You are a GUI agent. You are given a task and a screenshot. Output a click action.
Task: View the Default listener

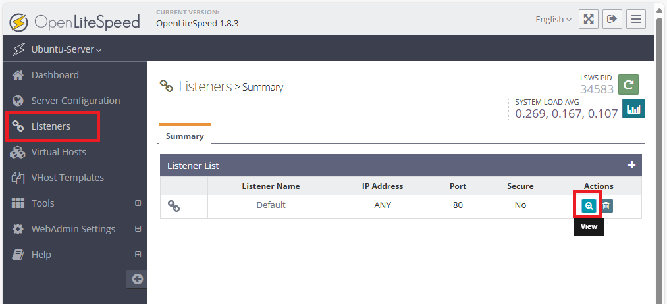tap(589, 206)
